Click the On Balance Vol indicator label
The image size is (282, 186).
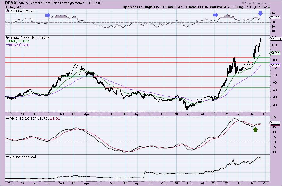point(23,157)
